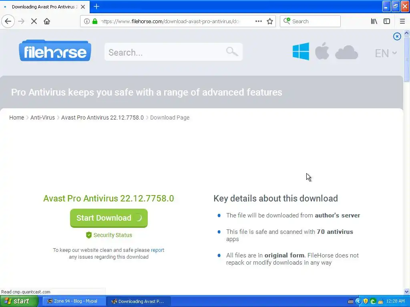Switch to Downloading Avast P... taskbar item
This screenshot has height=307, width=410.
[139, 301]
